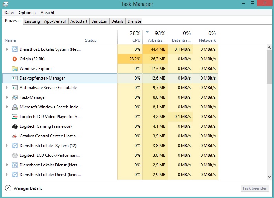The height and width of the screenshot is (198, 274).
Task: Click the Weniger Details circle arrow icon
Action: tap(8, 188)
